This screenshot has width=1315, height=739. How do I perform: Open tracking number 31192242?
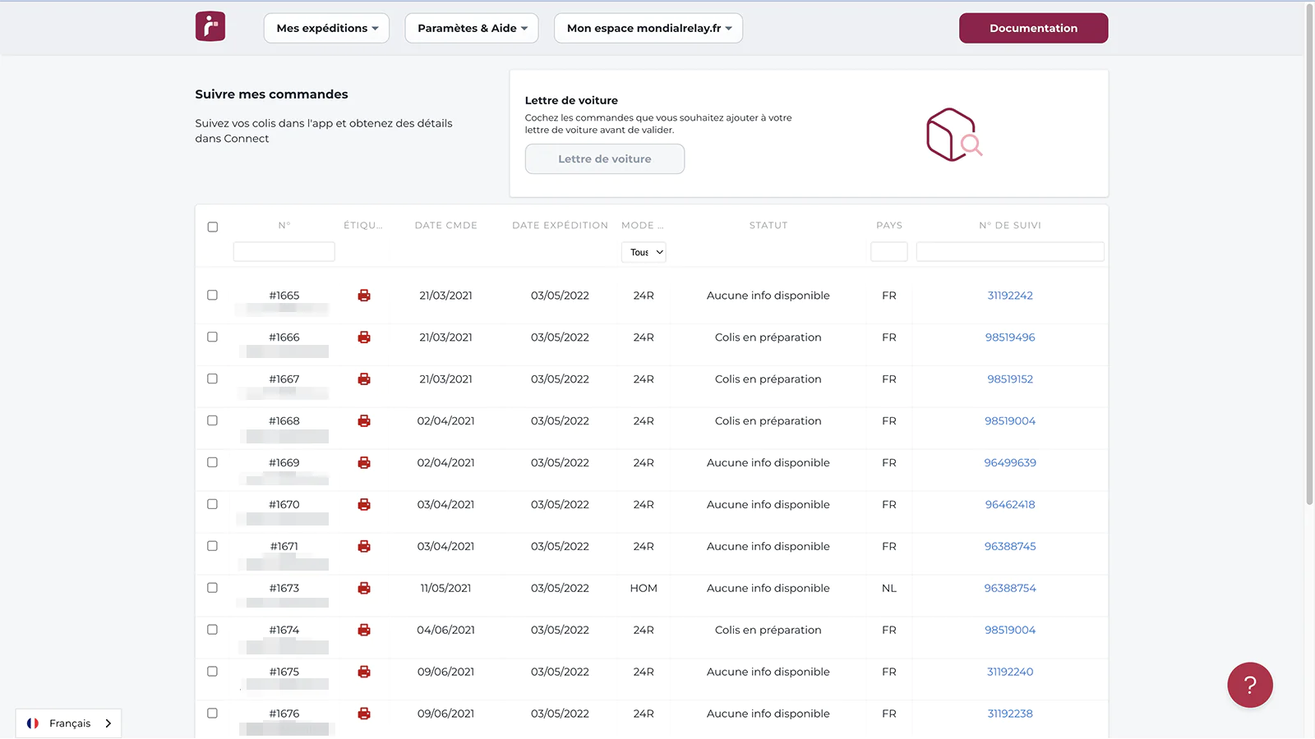point(1010,296)
